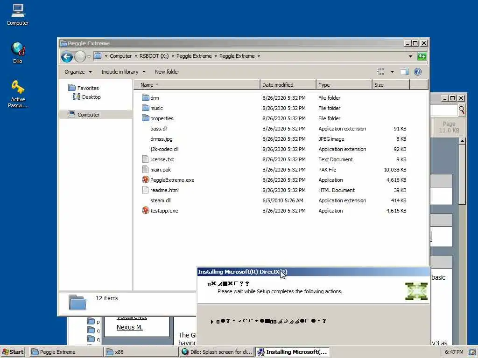Click the New folder button
This screenshot has width=478, height=358.
167,72
